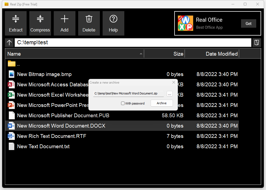Sort files by Name column
Screen dimensions: 266x190
tap(74, 54)
